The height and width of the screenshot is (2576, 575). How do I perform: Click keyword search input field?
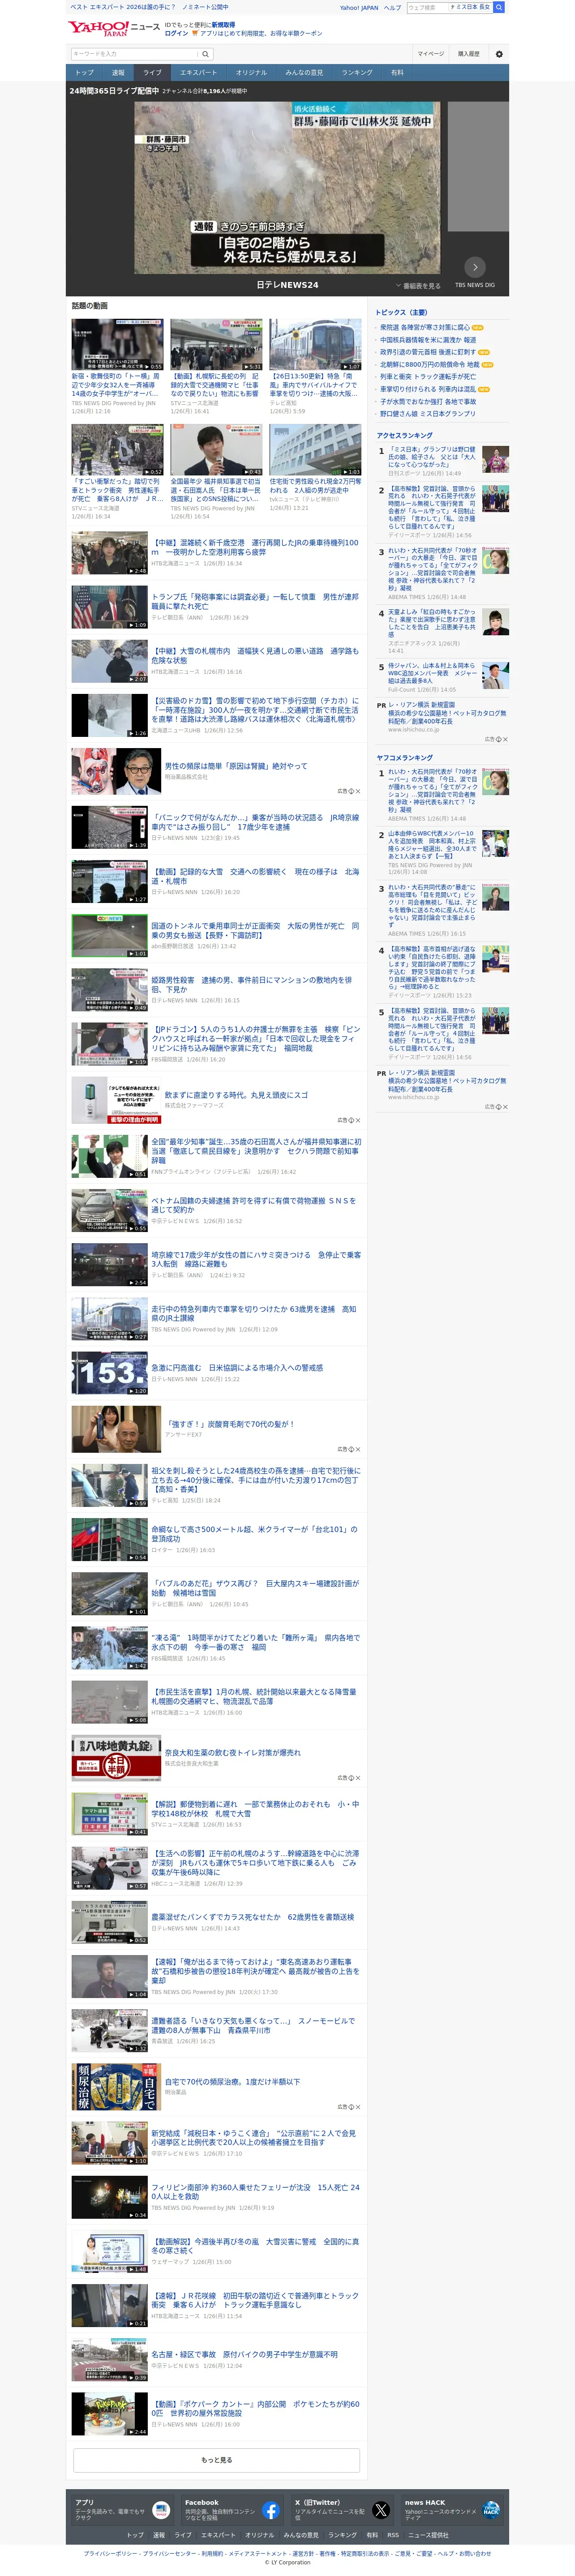point(134,54)
